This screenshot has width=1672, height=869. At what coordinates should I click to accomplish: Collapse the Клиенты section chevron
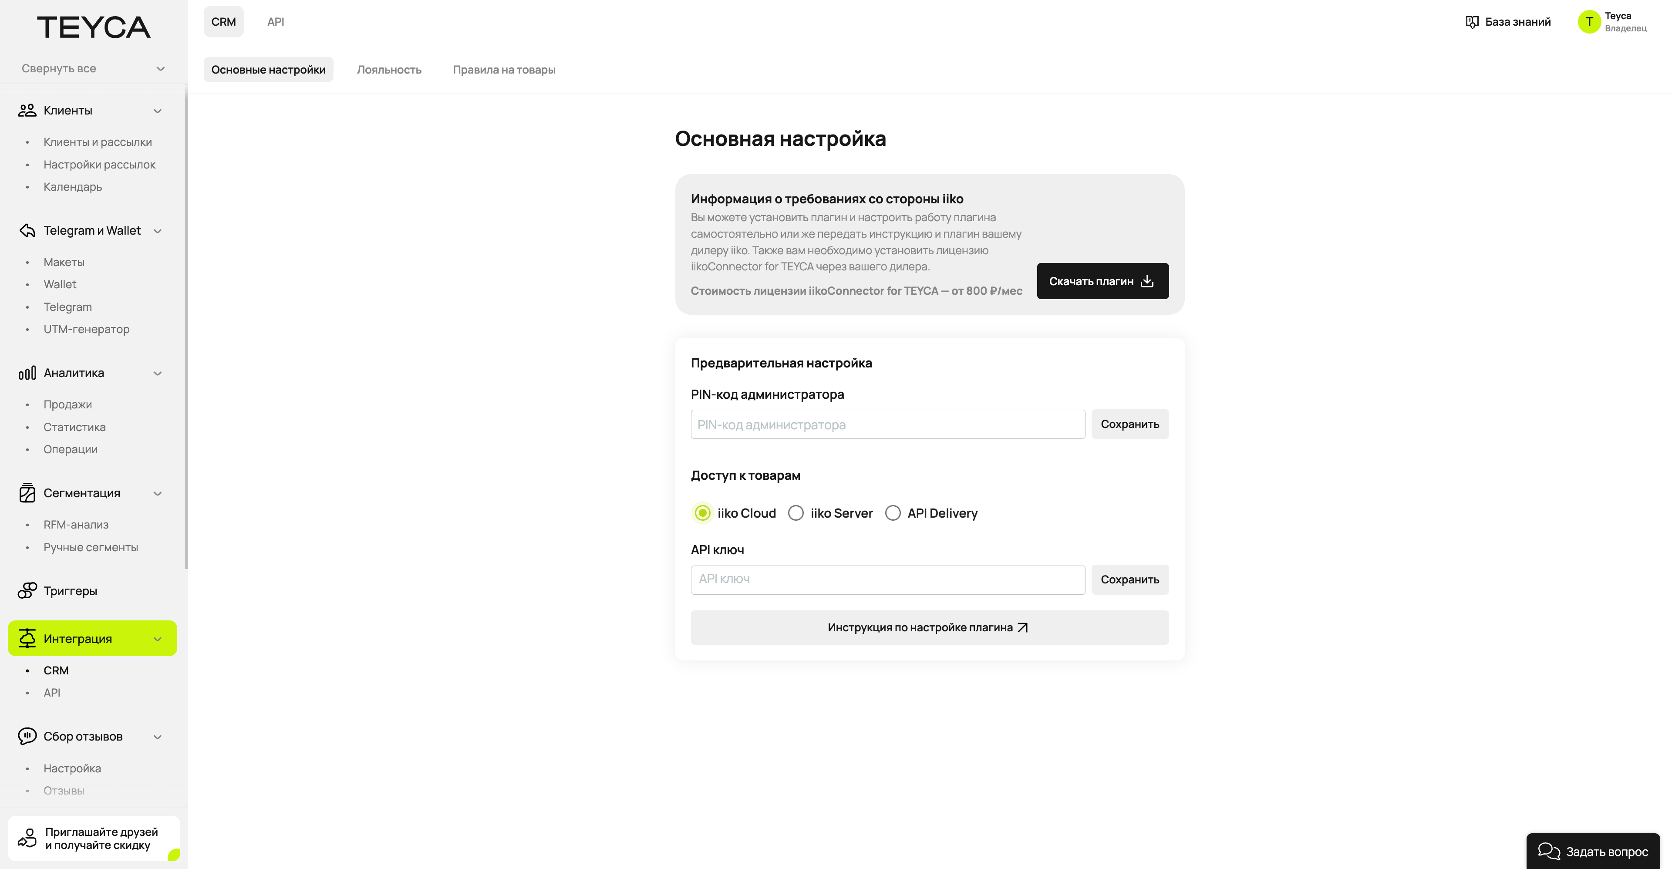pyautogui.click(x=158, y=111)
